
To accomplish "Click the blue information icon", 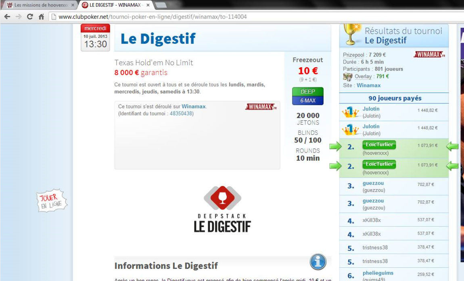I will pos(318,262).
